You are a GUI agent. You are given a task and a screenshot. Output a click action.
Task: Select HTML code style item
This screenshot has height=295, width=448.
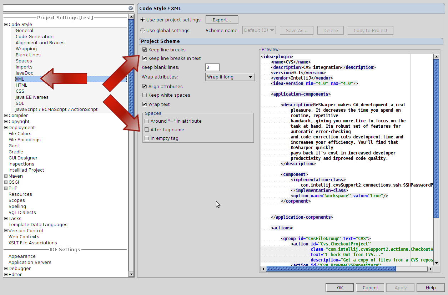click(x=21, y=85)
